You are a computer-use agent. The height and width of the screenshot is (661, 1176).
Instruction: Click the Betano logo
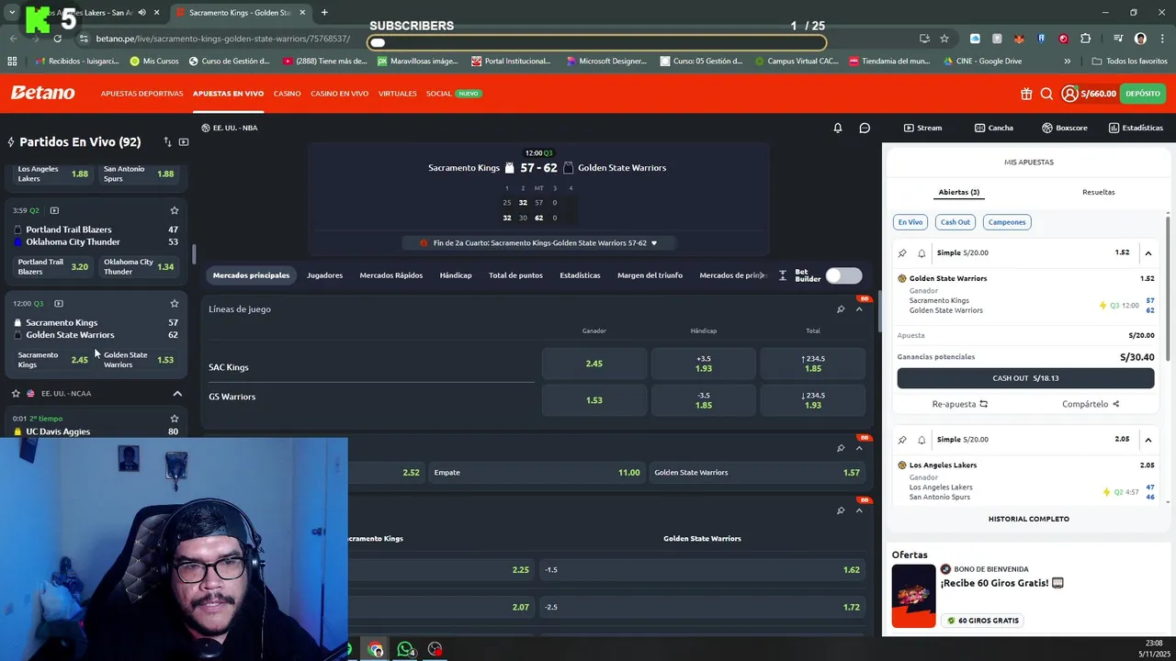click(42, 93)
